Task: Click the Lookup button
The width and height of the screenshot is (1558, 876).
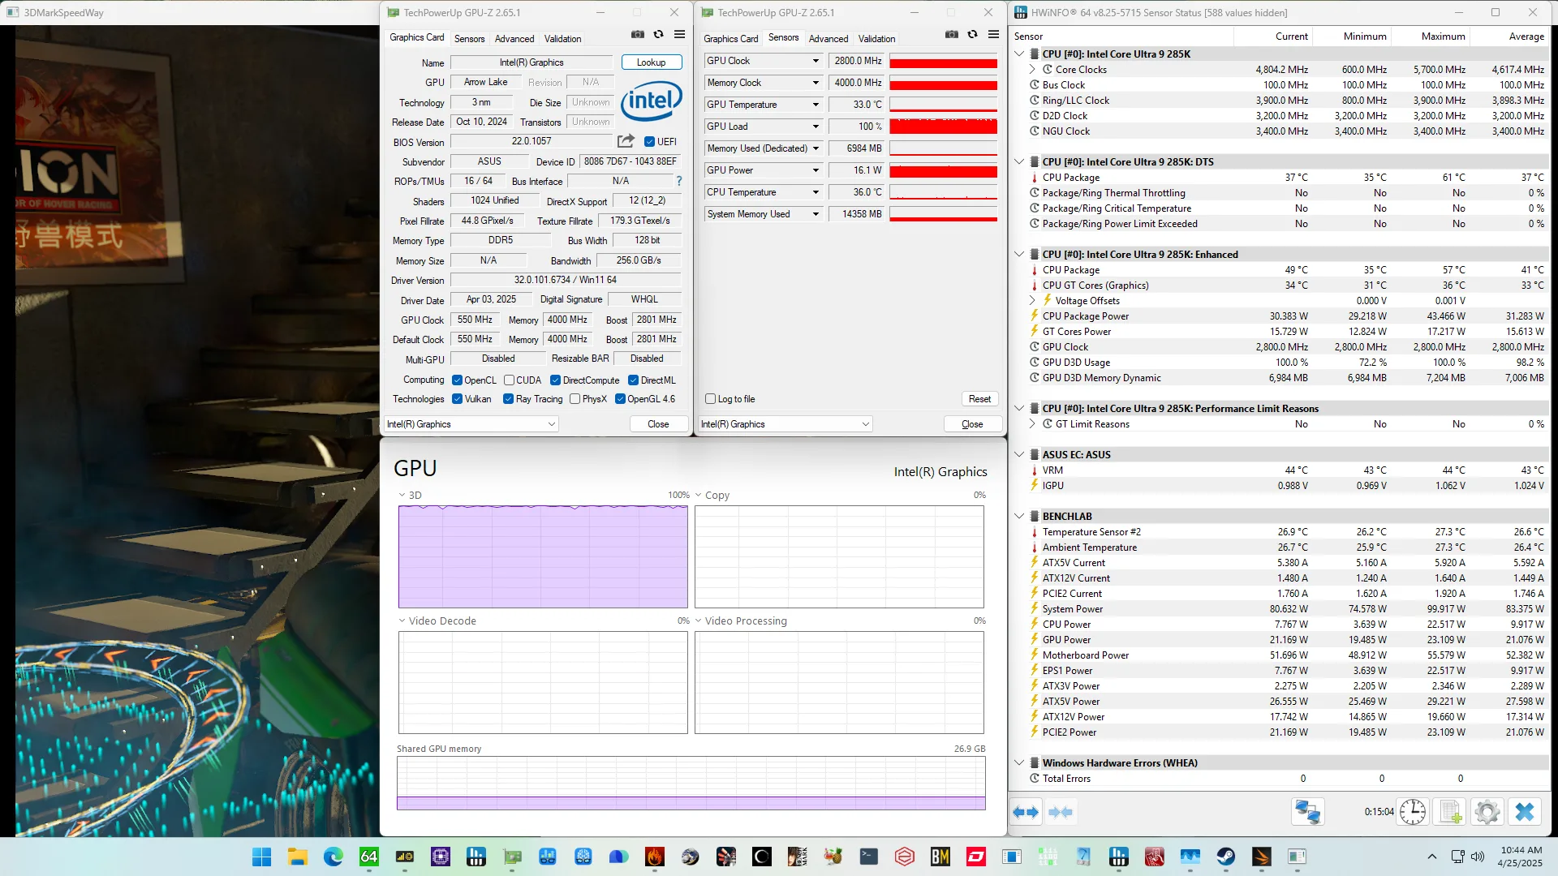Action: tap(652, 62)
